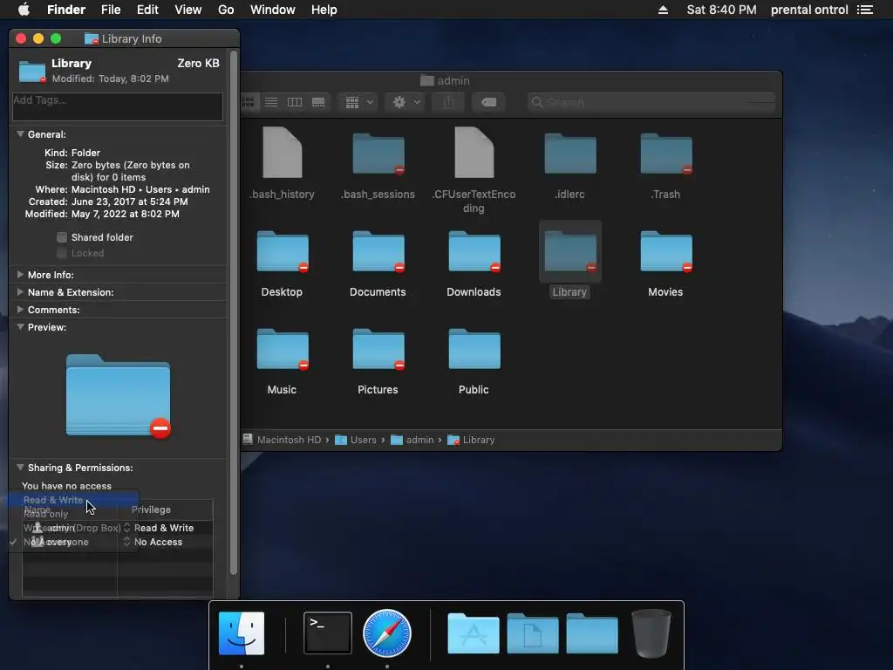This screenshot has height=670, width=893.
Task: Click the Search field in admin window
Action: [x=651, y=102]
